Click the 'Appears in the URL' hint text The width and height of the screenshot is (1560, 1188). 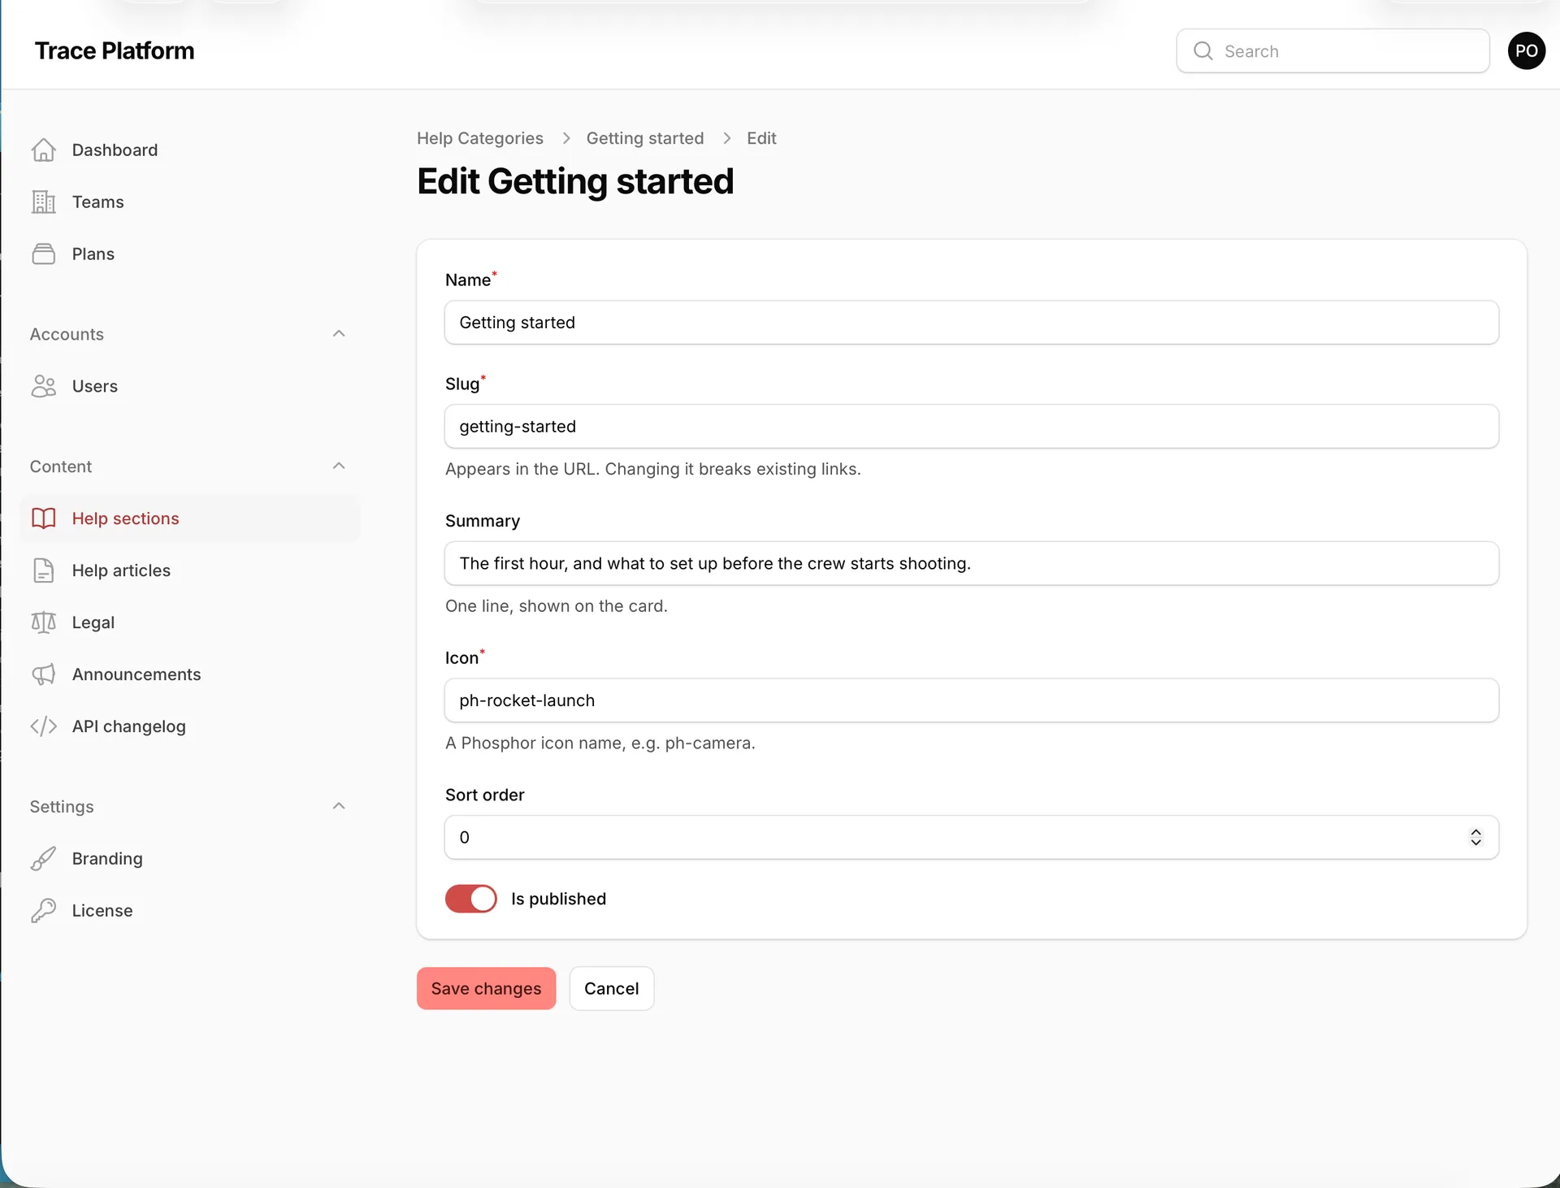point(653,470)
